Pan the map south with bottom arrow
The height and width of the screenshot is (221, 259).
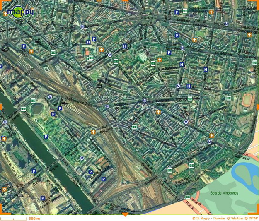click(124, 214)
